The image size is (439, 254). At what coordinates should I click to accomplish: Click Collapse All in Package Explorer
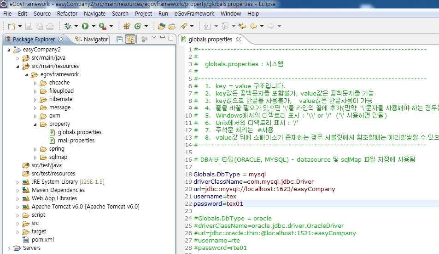click(x=120, y=40)
